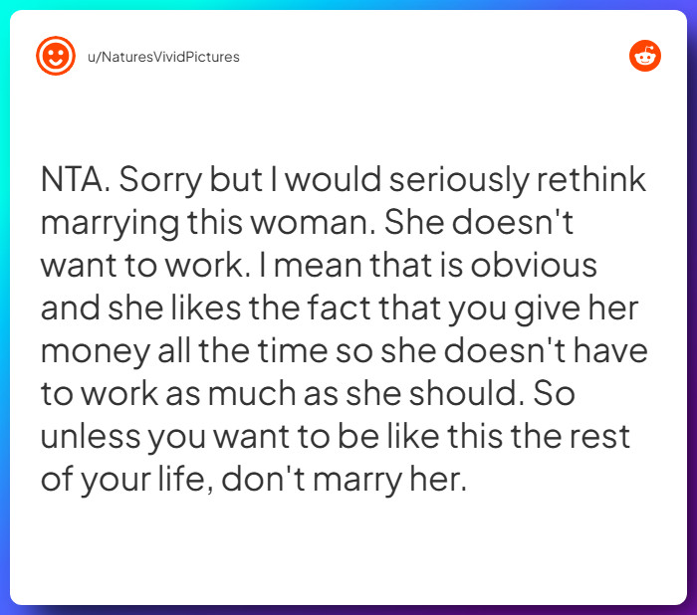697x615 pixels.
Task: Click the text 'to work as much'
Action: [x=168, y=394]
